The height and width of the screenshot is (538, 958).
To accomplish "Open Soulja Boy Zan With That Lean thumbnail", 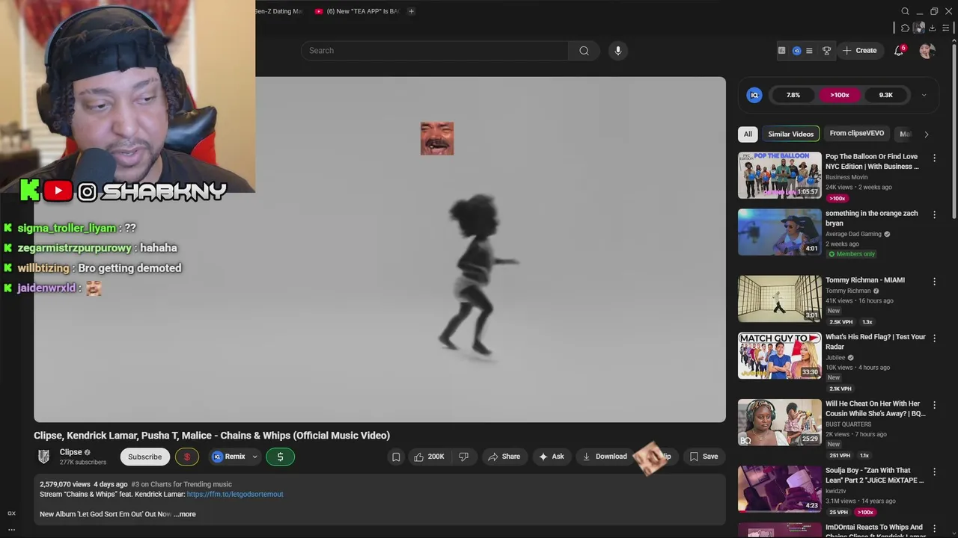I will click(x=780, y=489).
